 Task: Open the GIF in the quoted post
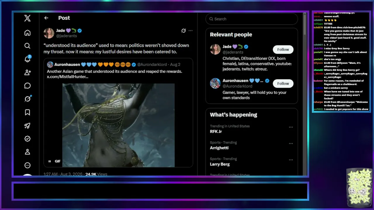[x=118, y=125]
